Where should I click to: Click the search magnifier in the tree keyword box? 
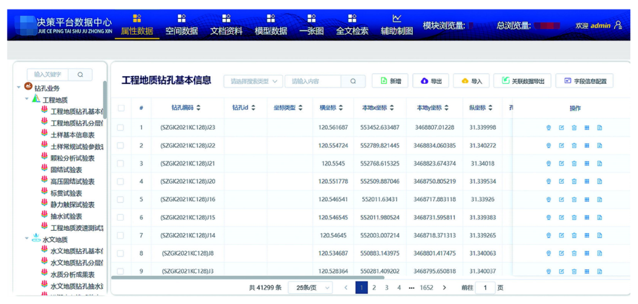(x=80, y=75)
